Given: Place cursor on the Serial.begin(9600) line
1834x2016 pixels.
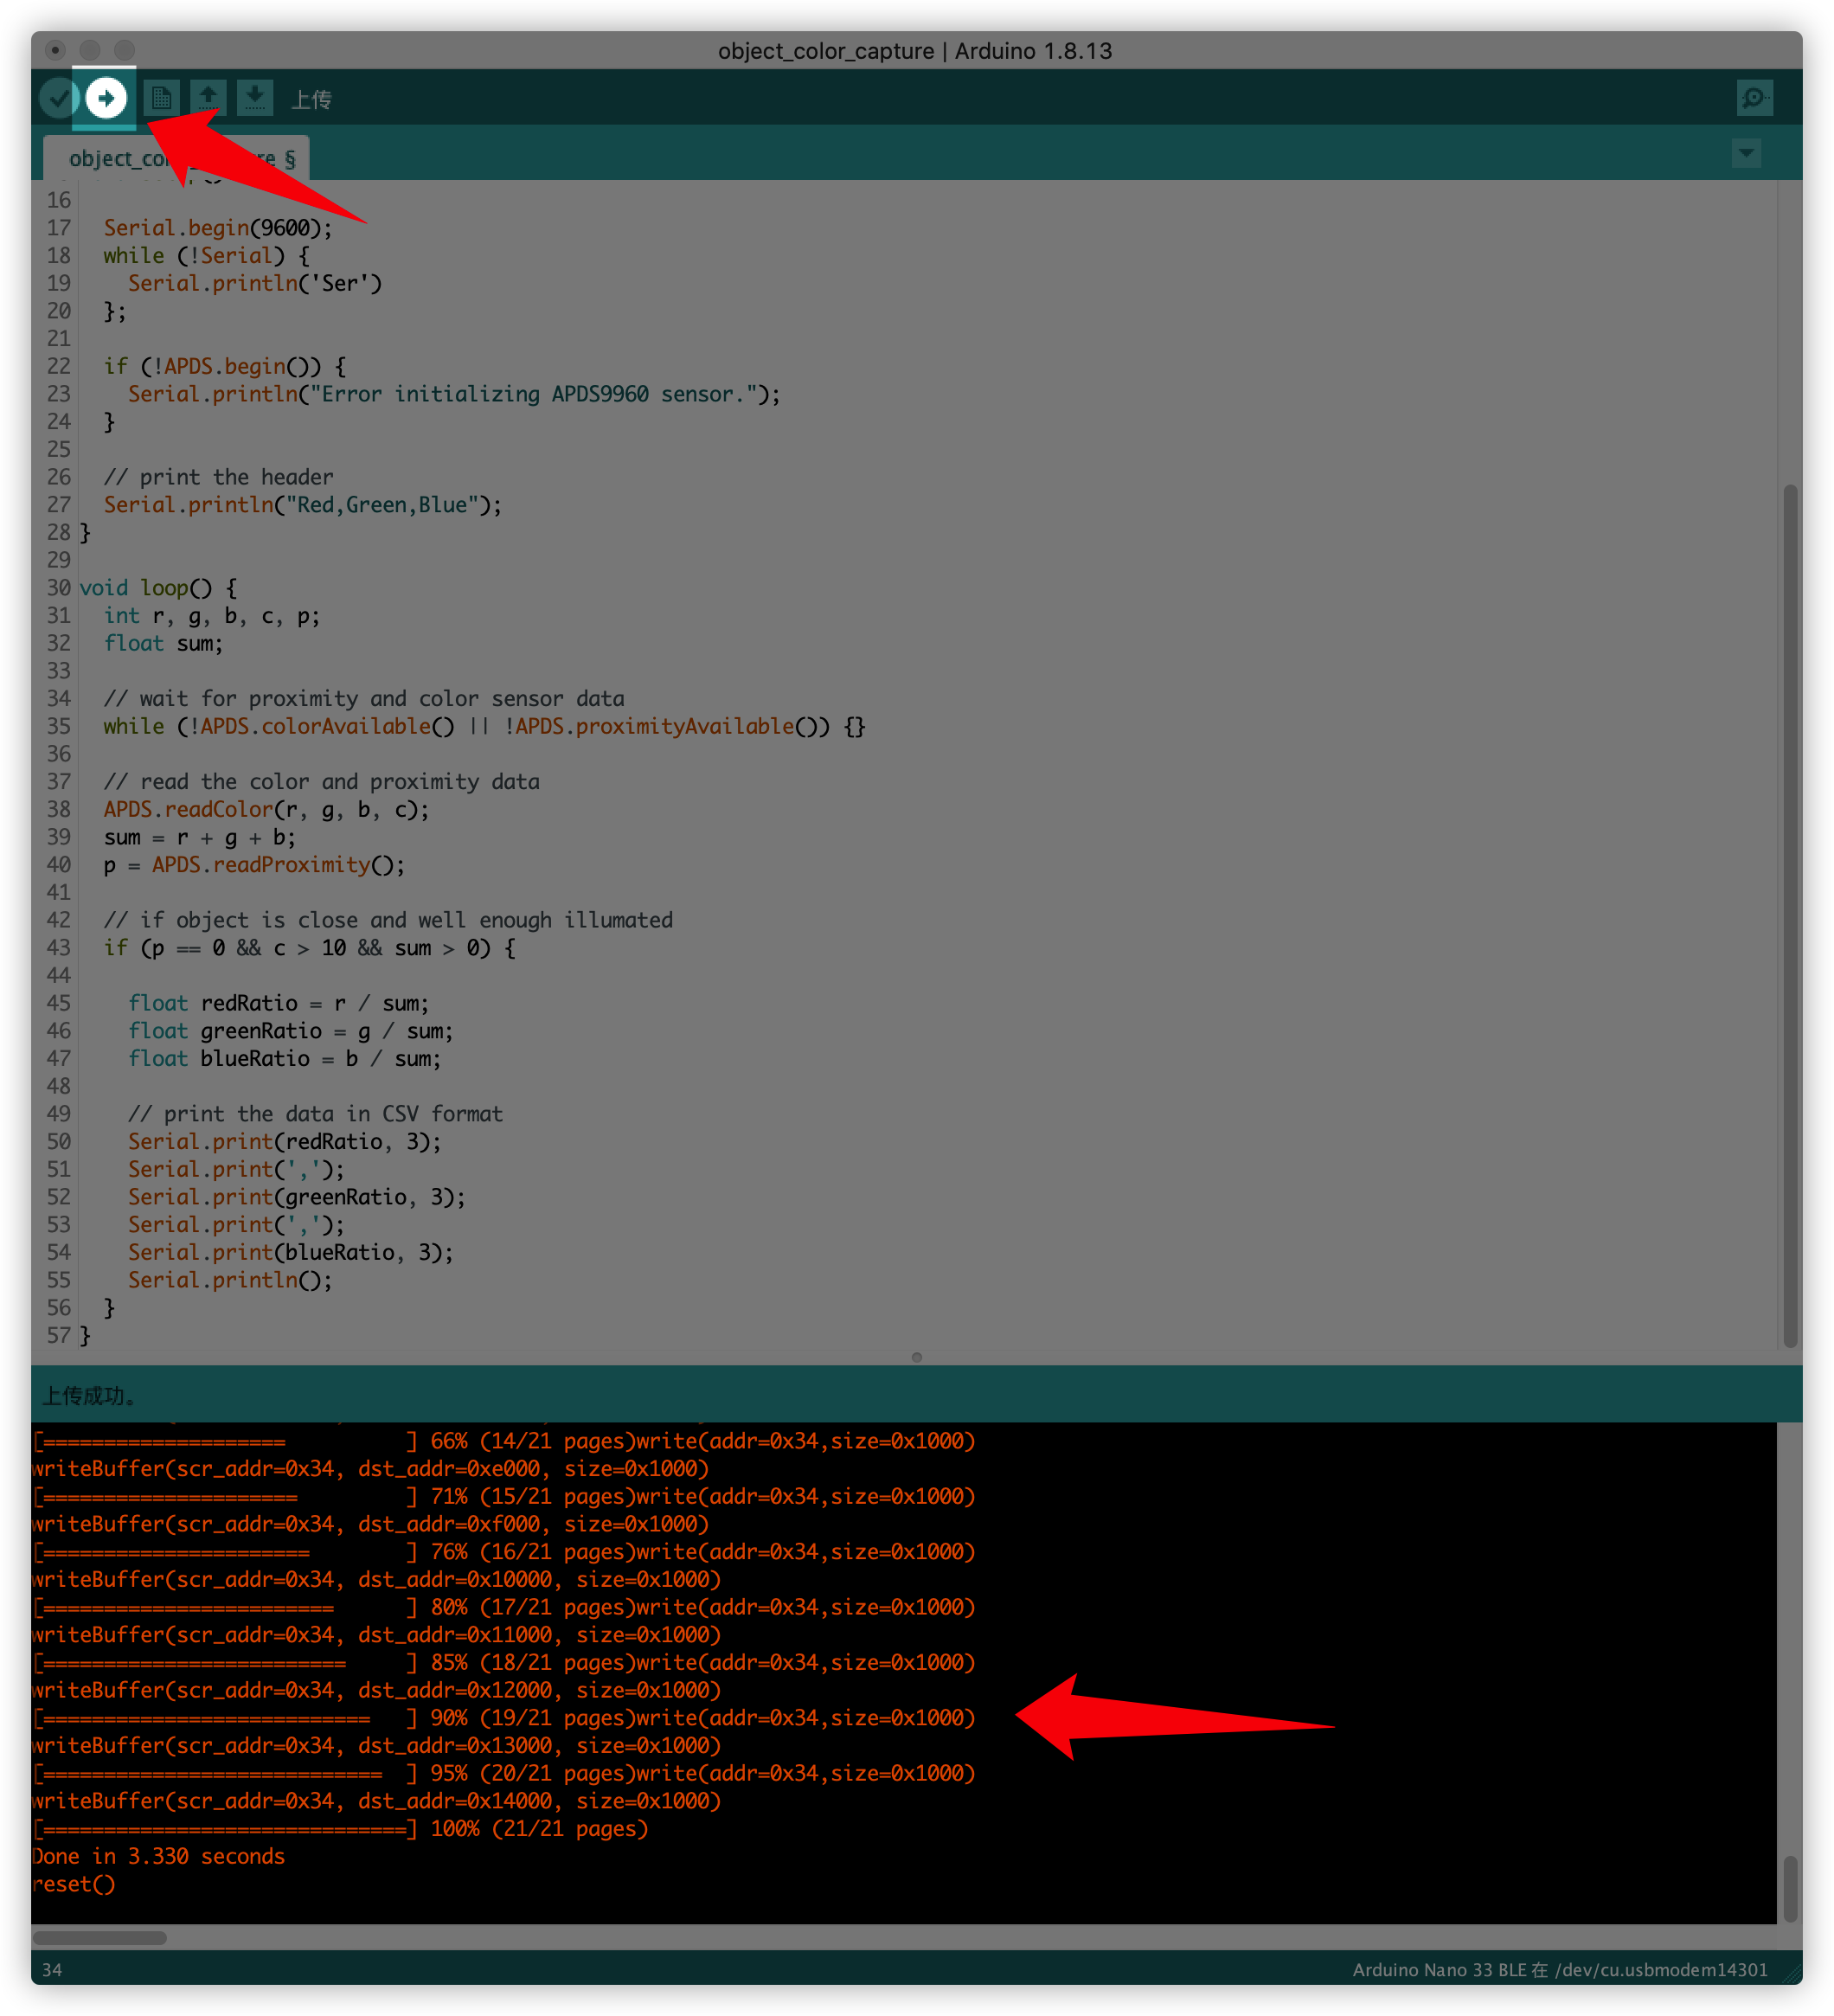Looking at the screenshot, I should pos(218,228).
